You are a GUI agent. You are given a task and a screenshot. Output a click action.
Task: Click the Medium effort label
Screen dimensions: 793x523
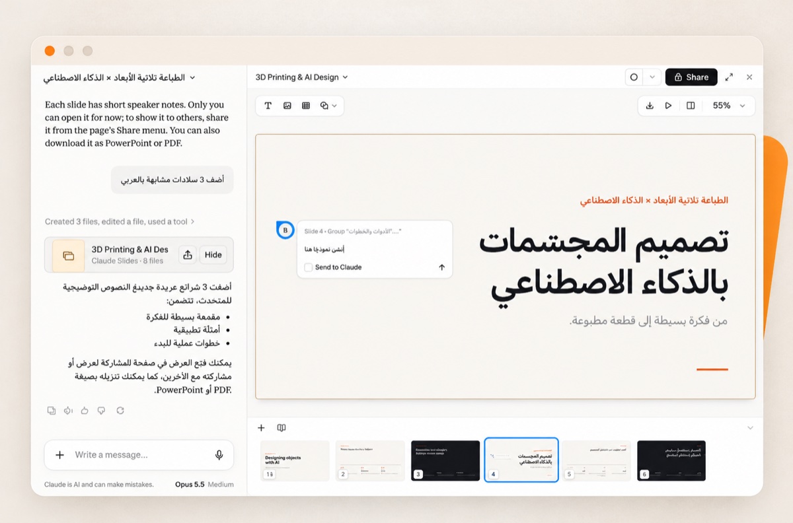(x=221, y=485)
